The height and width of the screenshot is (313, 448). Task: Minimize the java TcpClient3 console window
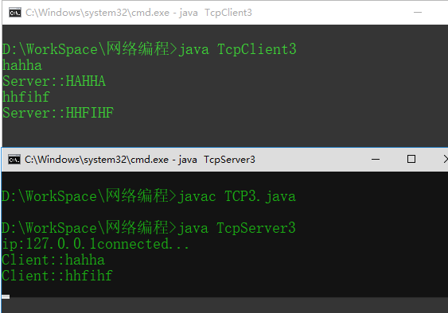click(418, 12)
